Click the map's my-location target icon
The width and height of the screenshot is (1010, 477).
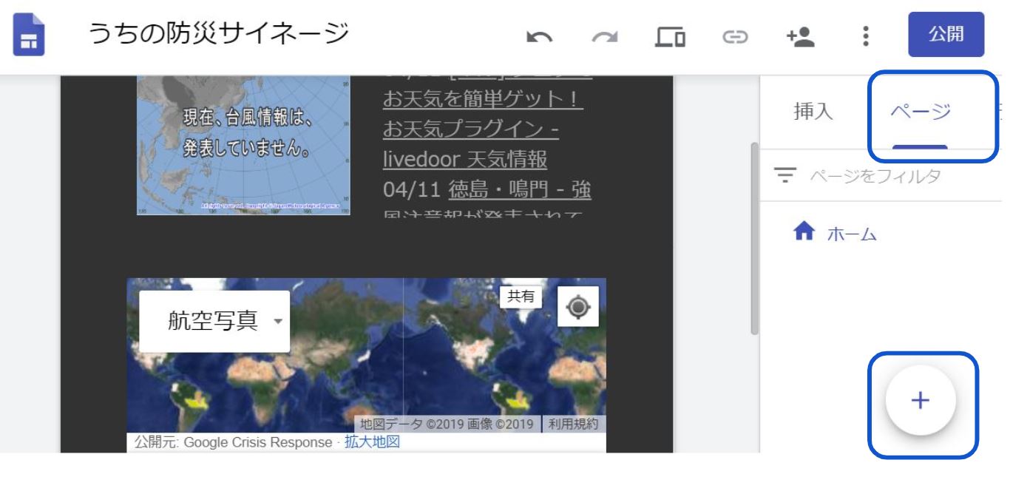pyautogui.click(x=577, y=306)
